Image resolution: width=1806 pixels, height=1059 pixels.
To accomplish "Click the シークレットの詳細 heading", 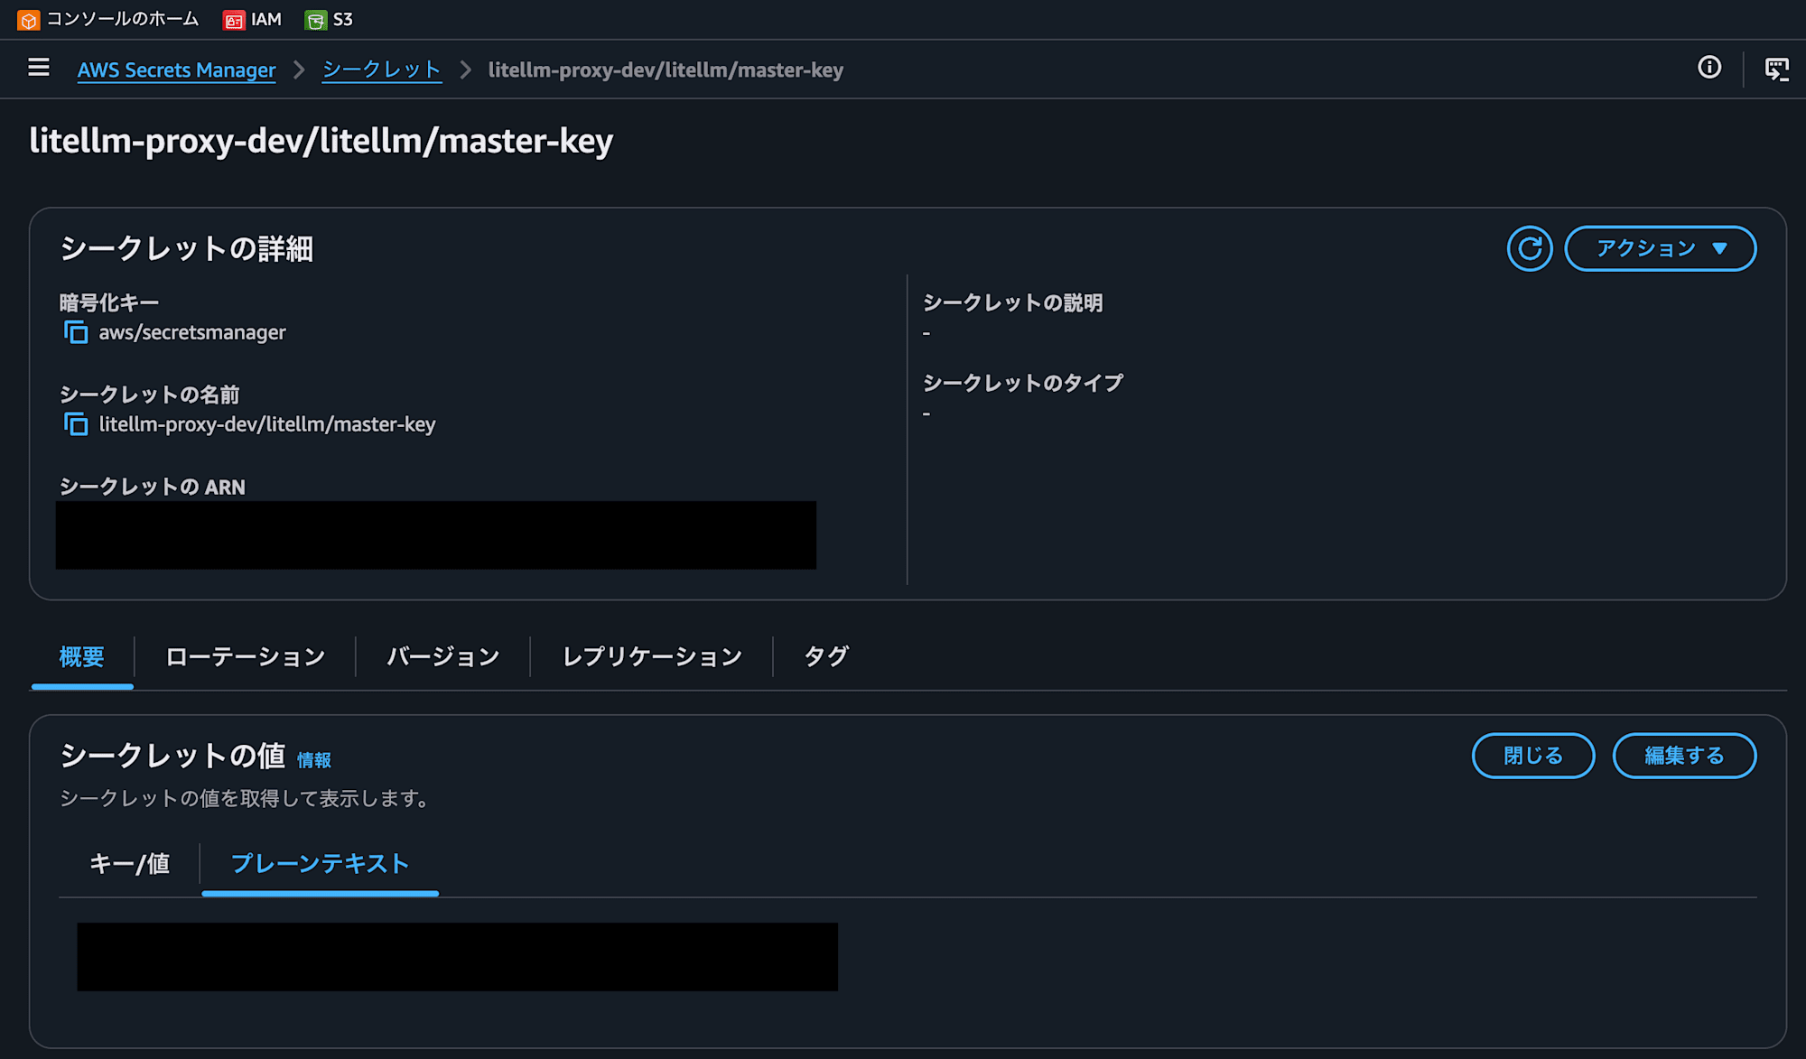I will tap(187, 248).
